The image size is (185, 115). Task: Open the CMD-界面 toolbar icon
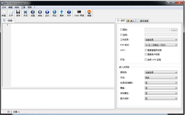point(79,13)
